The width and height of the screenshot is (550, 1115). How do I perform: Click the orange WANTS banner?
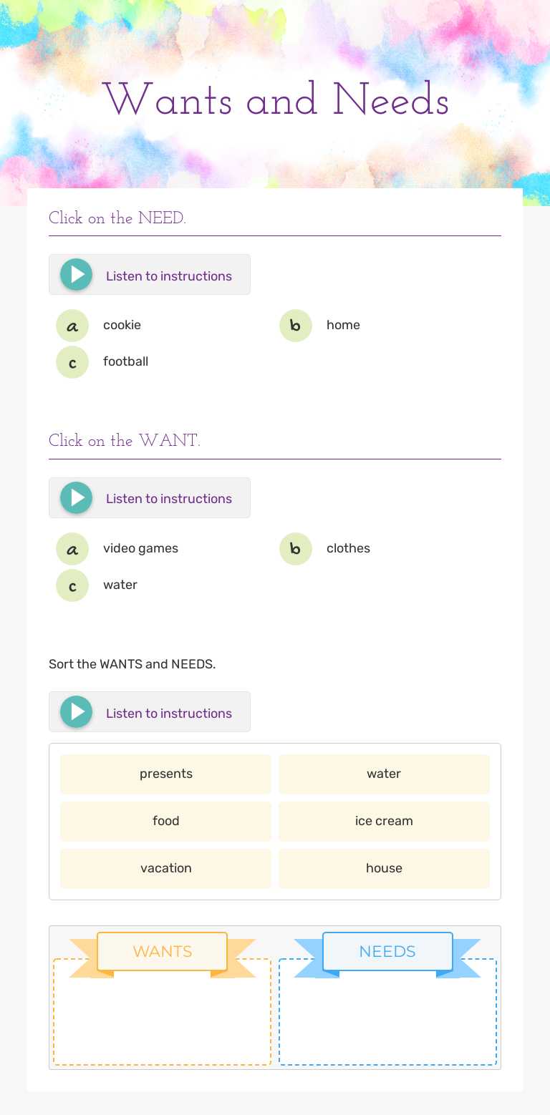click(162, 951)
